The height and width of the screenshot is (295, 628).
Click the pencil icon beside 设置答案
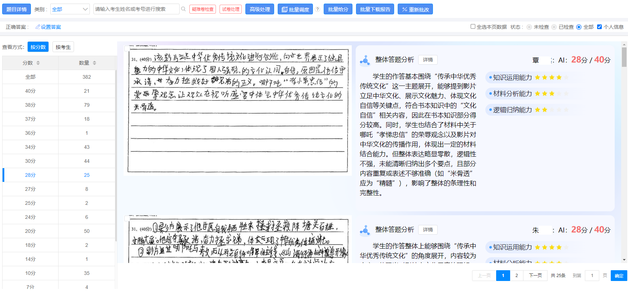[38, 27]
